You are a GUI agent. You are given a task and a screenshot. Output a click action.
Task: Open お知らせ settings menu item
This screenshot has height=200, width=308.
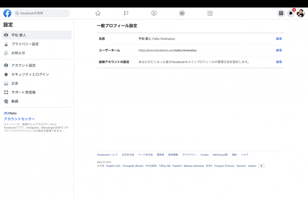point(37,53)
